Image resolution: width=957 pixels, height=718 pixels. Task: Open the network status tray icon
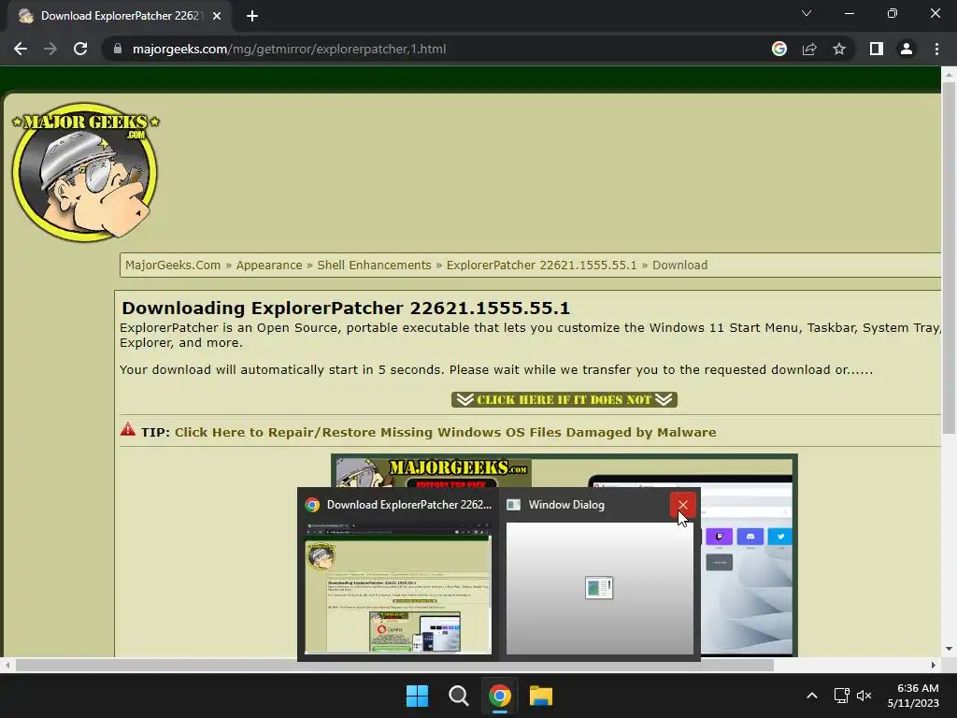(x=842, y=696)
